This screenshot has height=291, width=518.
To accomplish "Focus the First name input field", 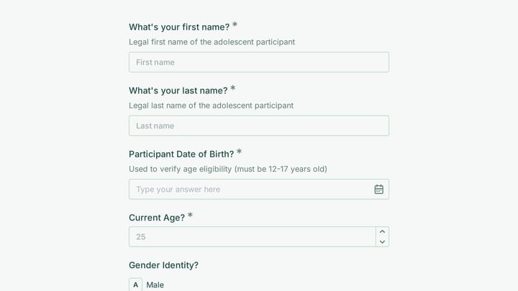I will (x=259, y=62).
